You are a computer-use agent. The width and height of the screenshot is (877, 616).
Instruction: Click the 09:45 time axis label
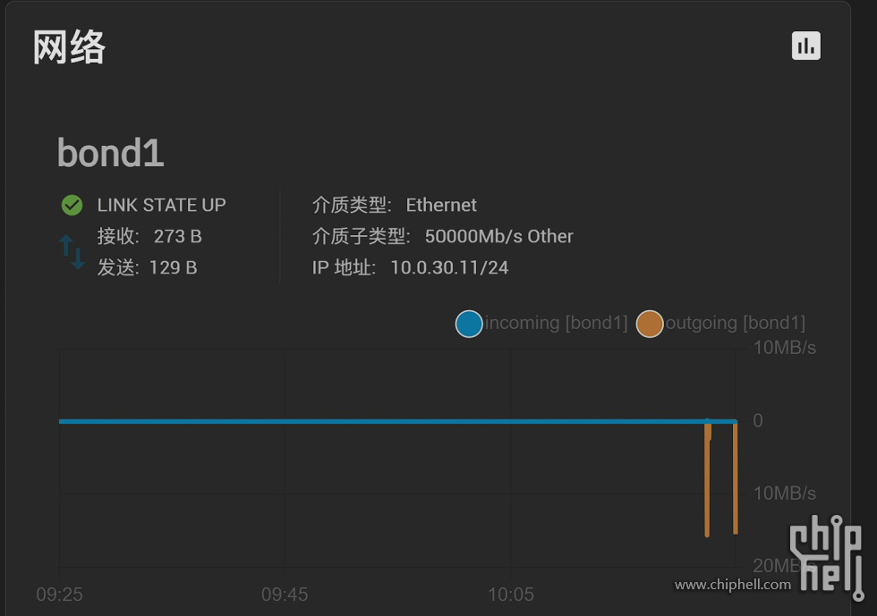285,595
